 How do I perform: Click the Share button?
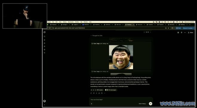click(191, 33)
